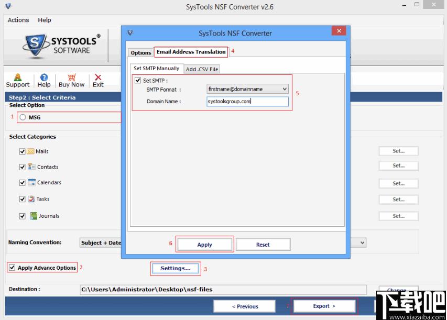Click the Tasks icon

(31, 199)
